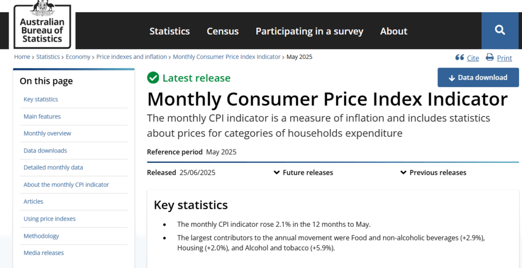
Task: Open Participating in a survey menu
Action: [309, 31]
